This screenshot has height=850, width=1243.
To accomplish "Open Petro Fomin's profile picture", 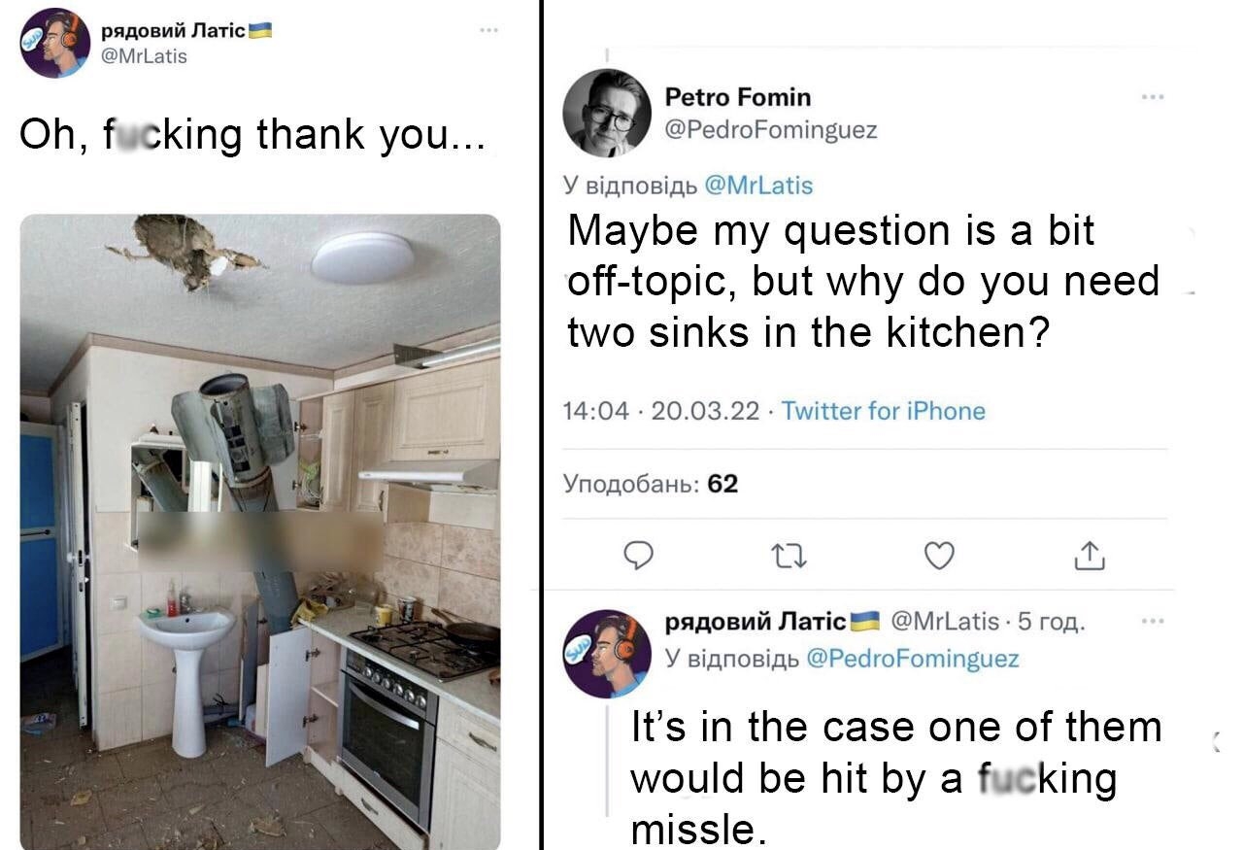I will coord(607,113).
